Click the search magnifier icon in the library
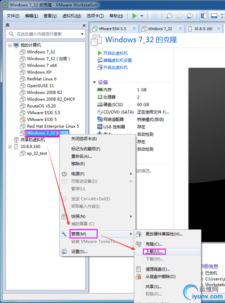 point(11,34)
